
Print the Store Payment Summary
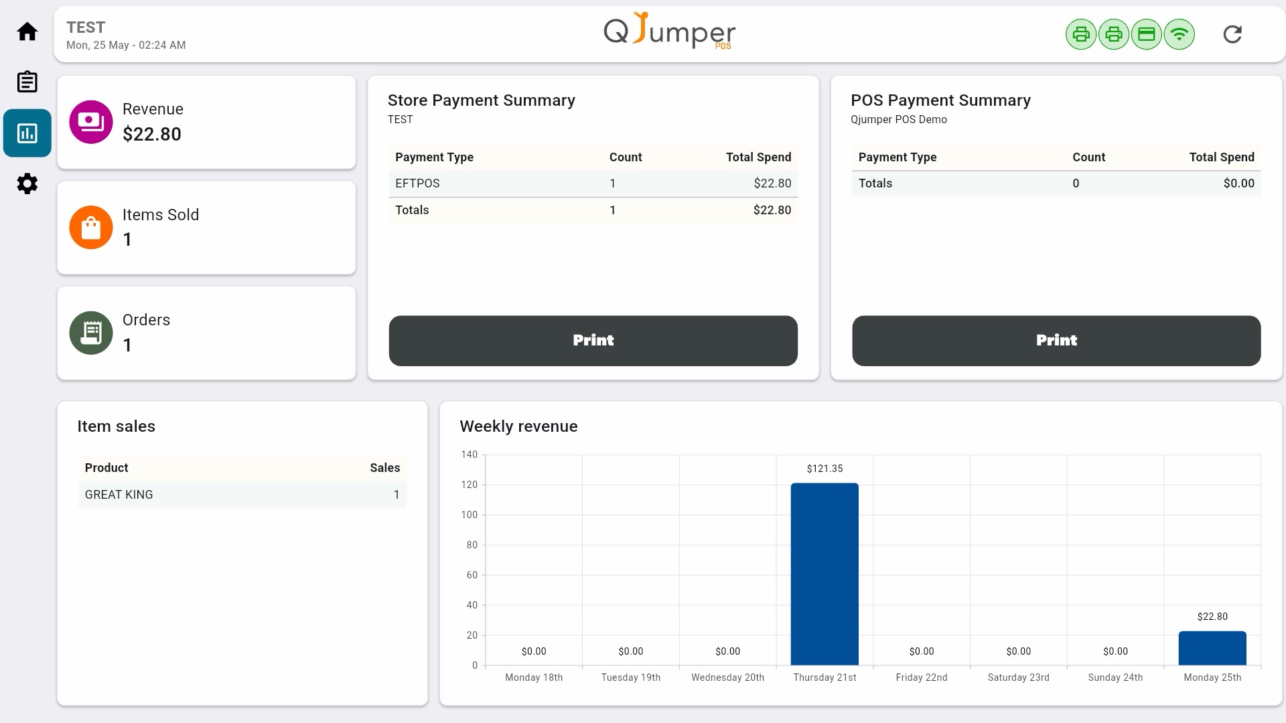(x=593, y=341)
